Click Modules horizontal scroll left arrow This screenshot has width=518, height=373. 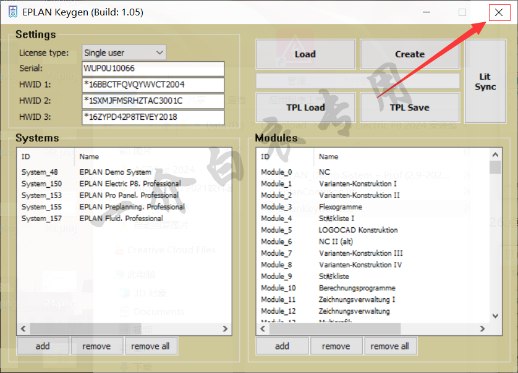pyautogui.click(x=263, y=329)
